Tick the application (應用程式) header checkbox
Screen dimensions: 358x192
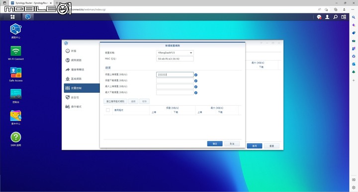[108, 110]
